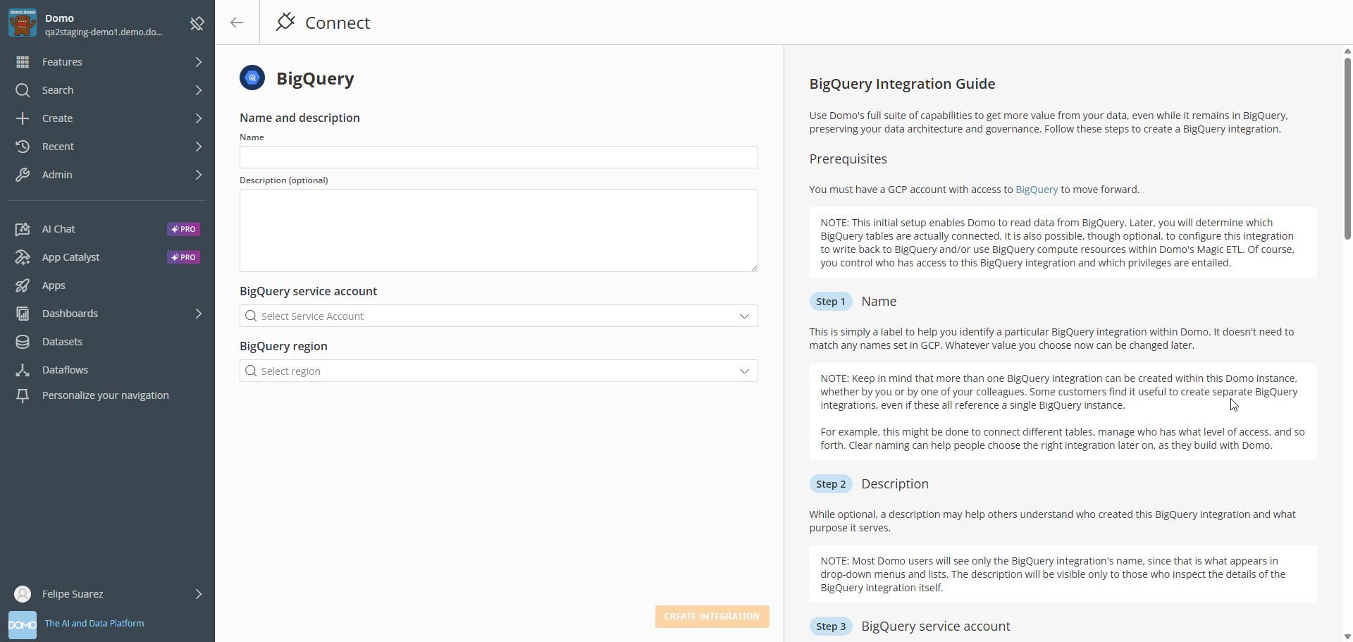Image resolution: width=1353 pixels, height=642 pixels.
Task: Click Felipe Suarez user avatar
Action: coord(23,594)
